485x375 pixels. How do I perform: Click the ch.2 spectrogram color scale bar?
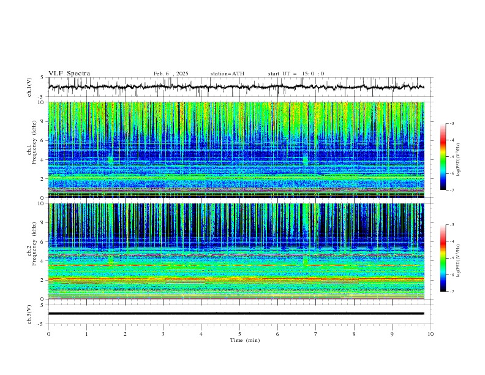[x=443, y=258]
